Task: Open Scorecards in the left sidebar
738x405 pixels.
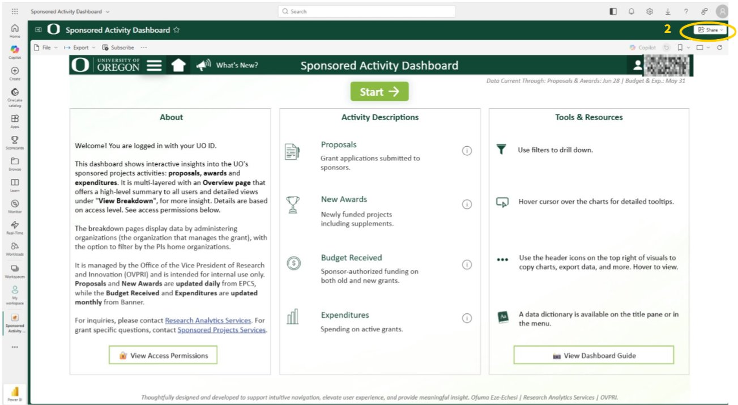Action: tap(15, 142)
